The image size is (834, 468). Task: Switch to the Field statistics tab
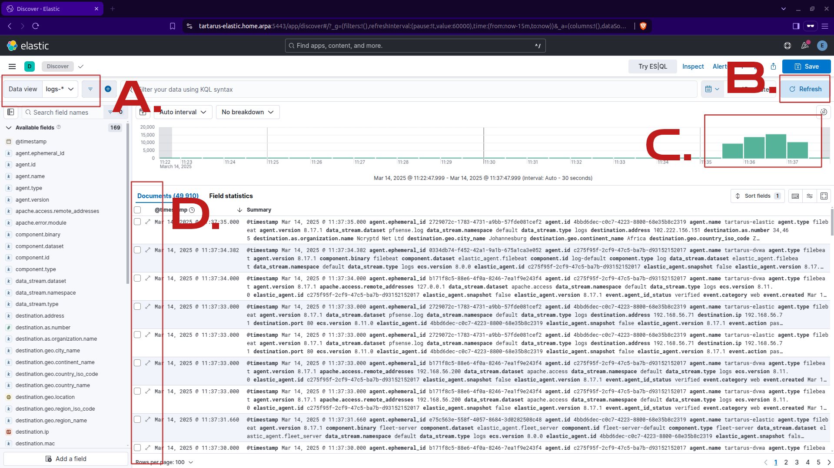pyautogui.click(x=231, y=196)
